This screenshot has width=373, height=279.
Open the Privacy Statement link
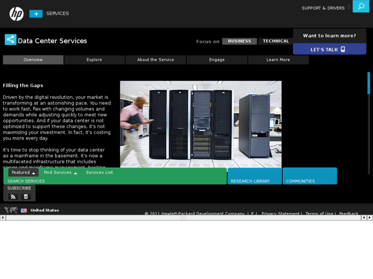tap(281, 213)
